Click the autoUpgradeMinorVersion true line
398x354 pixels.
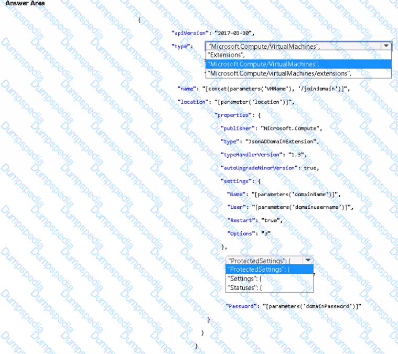point(270,167)
